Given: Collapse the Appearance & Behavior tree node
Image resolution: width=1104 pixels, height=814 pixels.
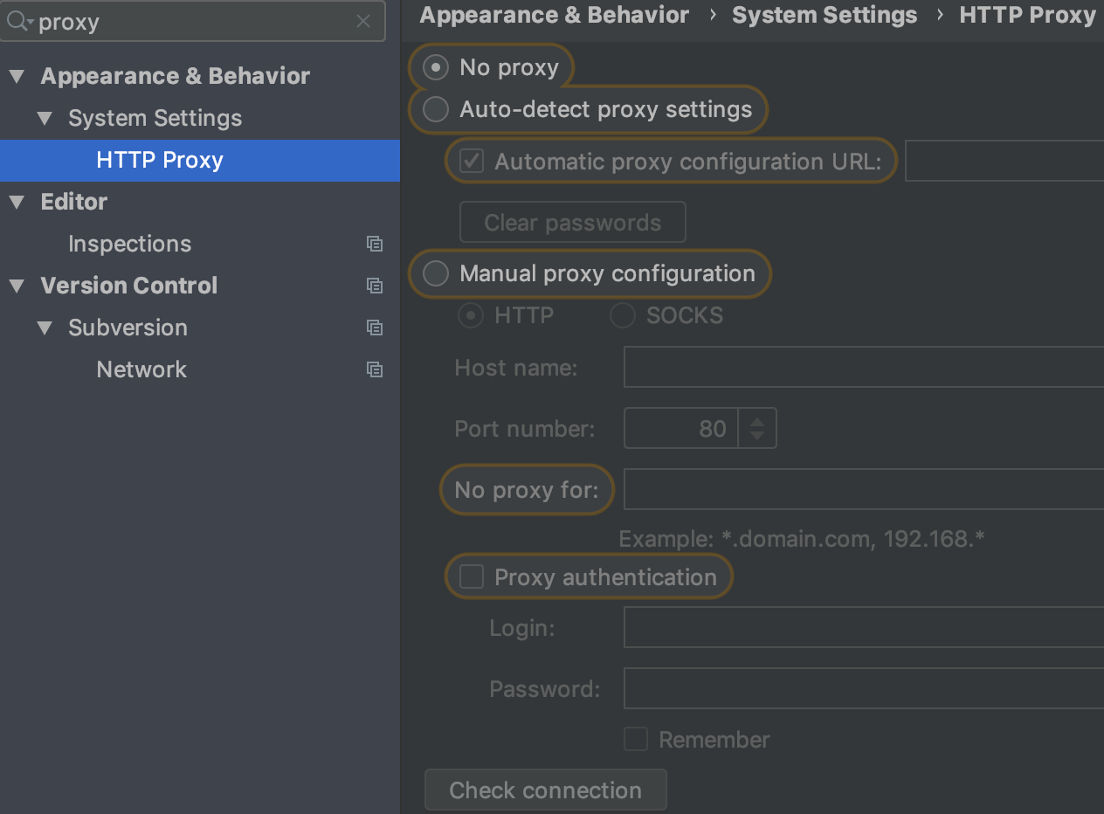Looking at the screenshot, I should (17, 76).
